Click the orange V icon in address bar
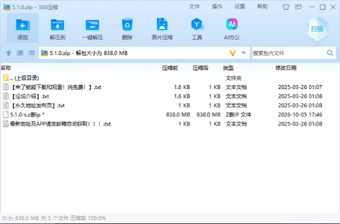The height and width of the screenshot is (224, 340). click(x=233, y=53)
